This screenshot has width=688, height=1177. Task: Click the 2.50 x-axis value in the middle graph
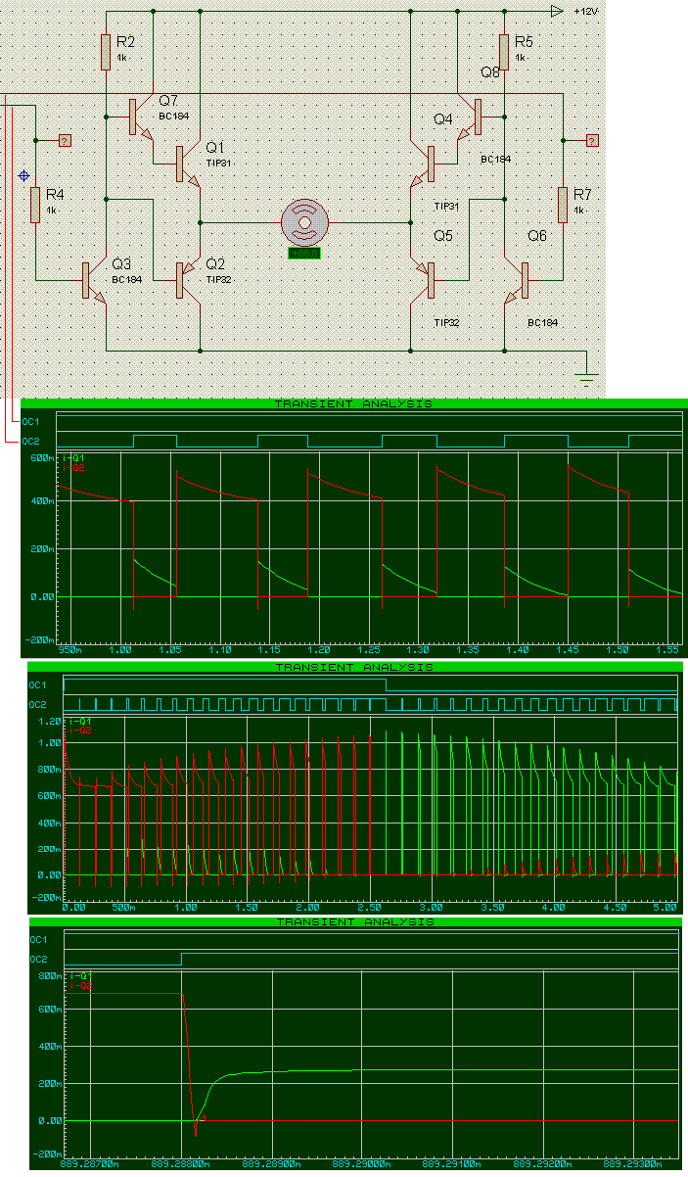pyautogui.click(x=370, y=907)
